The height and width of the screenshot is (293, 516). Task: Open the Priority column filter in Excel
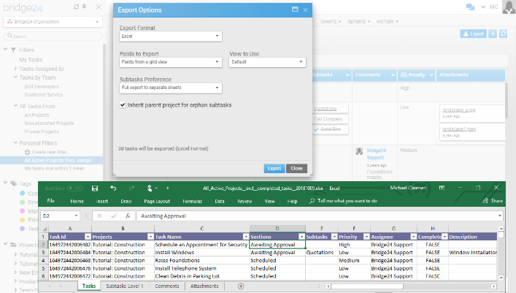(366, 237)
